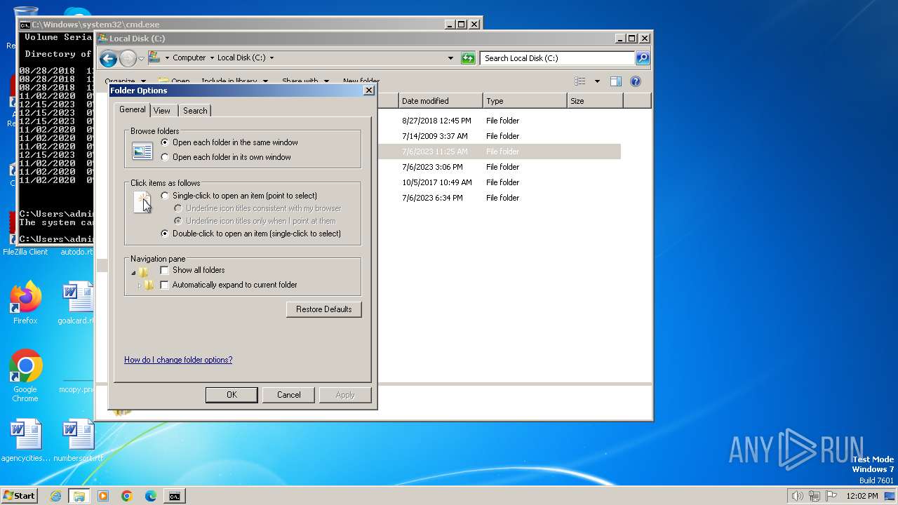Click the volume speaker tray icon
This screenshot has width=898, height=505.
pyautogui.click(x=797, y=496)
